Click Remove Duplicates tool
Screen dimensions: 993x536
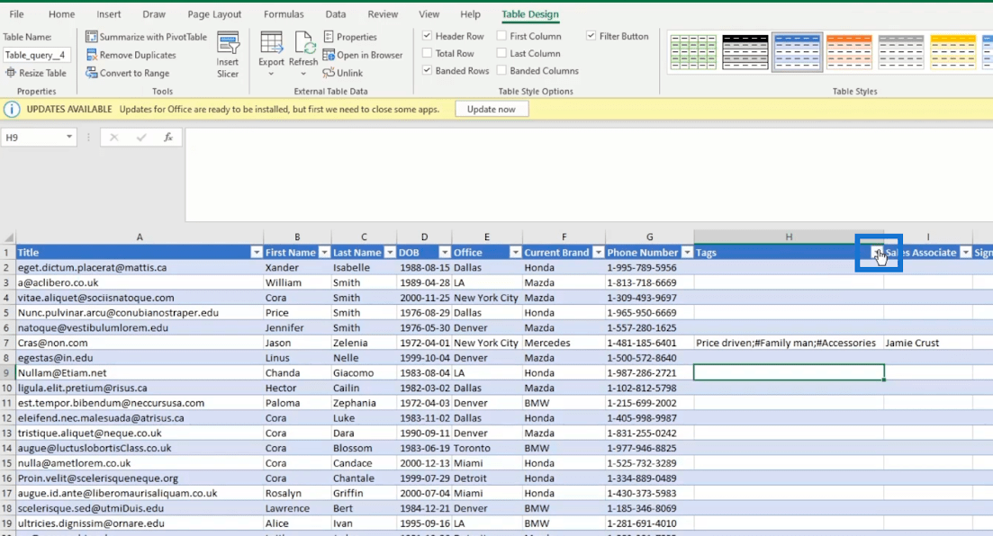131,55
